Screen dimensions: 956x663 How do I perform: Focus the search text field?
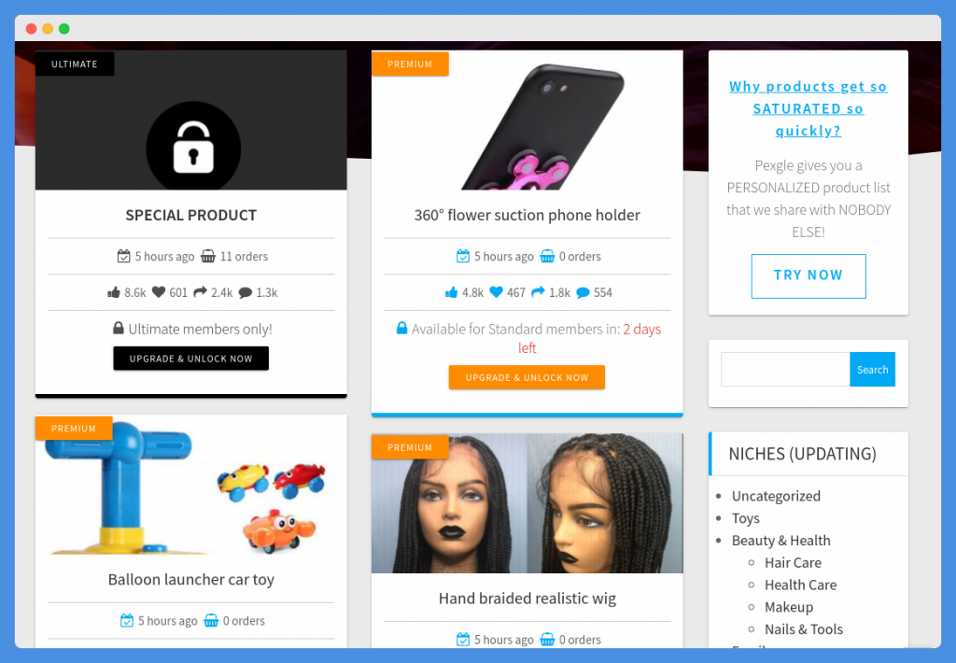tap(785, 370)
